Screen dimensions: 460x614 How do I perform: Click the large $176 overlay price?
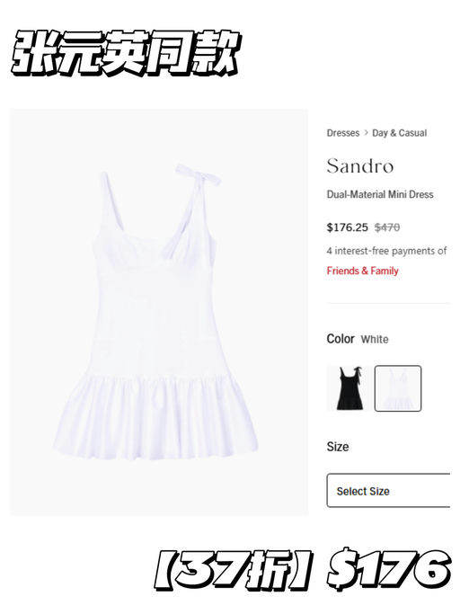pyautogui.click(x=389, y=568)
